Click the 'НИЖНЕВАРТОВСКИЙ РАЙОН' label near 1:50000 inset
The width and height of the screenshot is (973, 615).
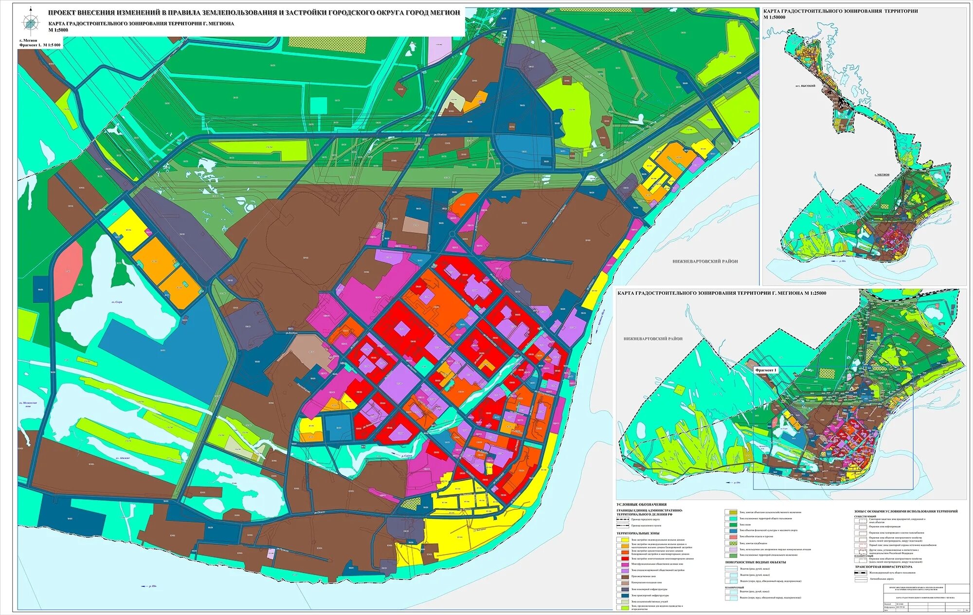705,261
